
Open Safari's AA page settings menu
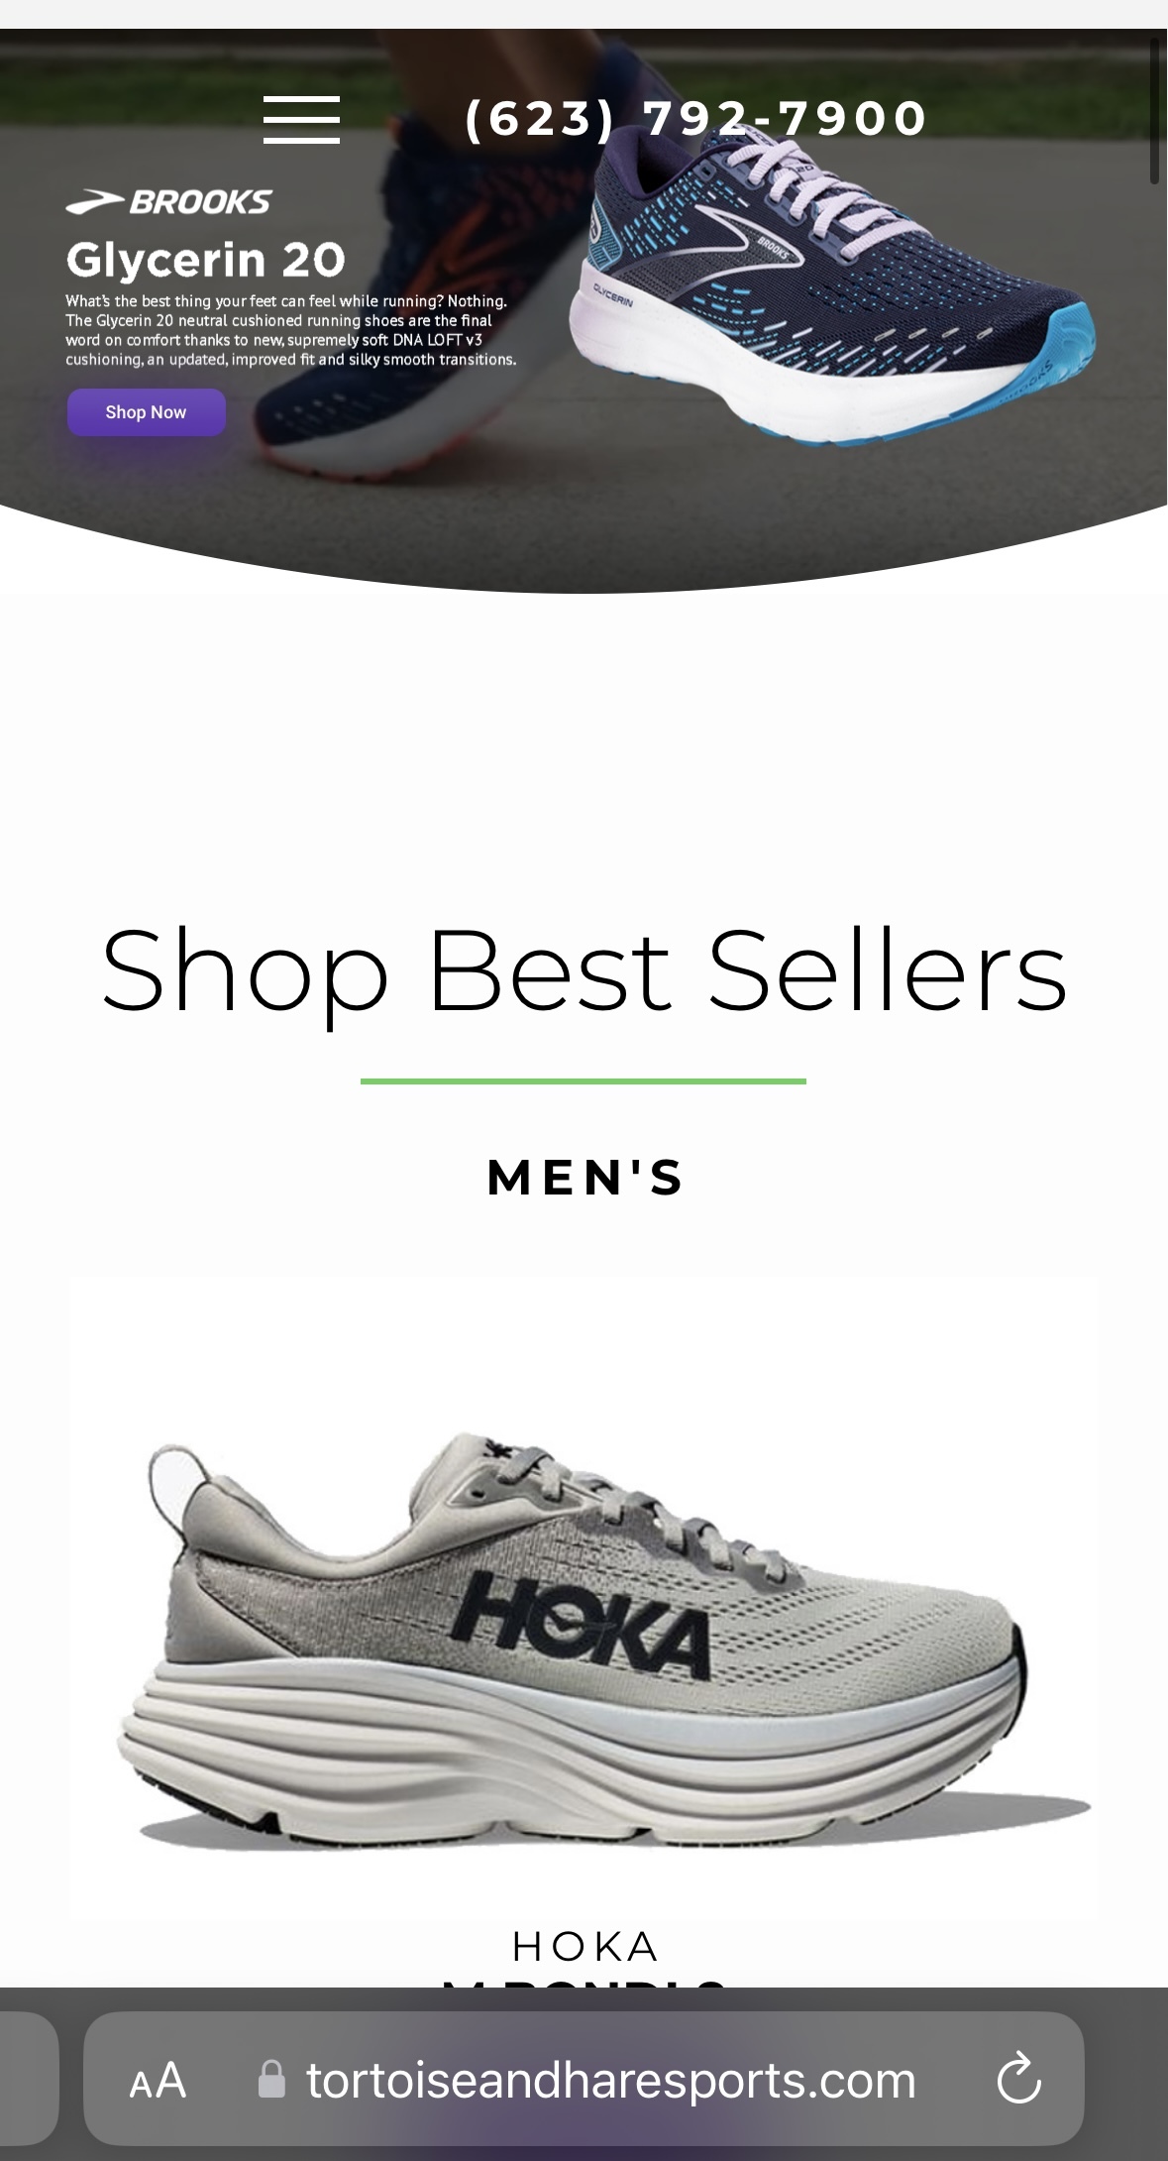click(x=159, y=2080)
